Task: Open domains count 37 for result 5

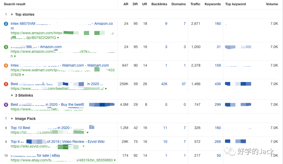Action: 183,84
